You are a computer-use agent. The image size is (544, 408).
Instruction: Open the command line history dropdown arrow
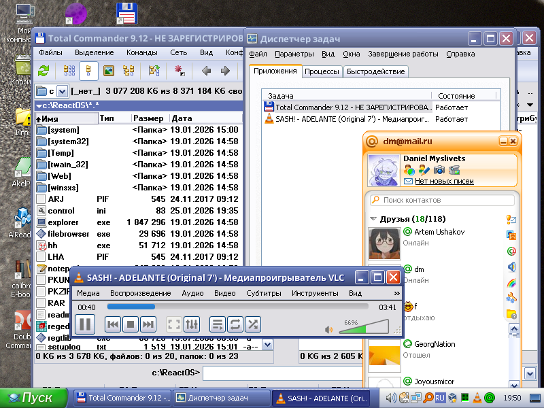tap(530, 373)
